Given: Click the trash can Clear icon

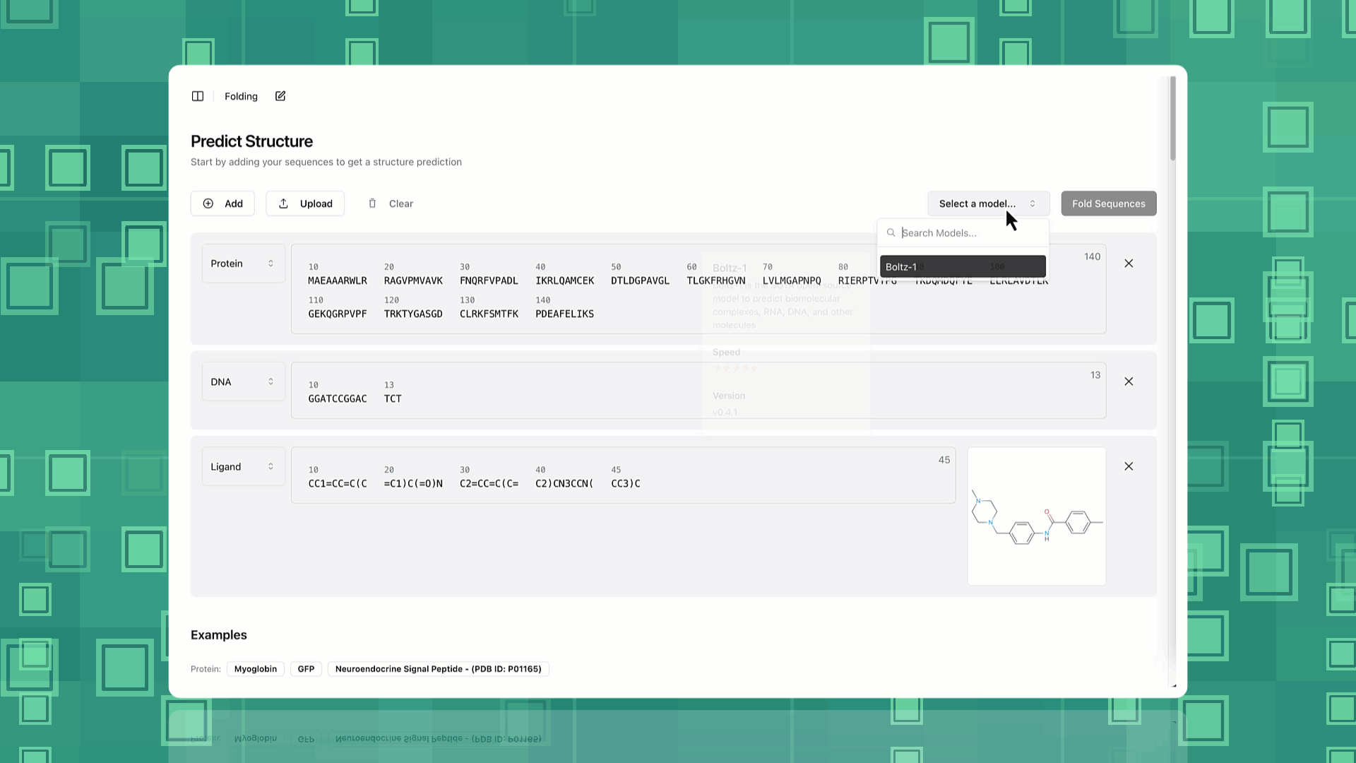Looking at the screenshot, I should click(x=372, y=203).
